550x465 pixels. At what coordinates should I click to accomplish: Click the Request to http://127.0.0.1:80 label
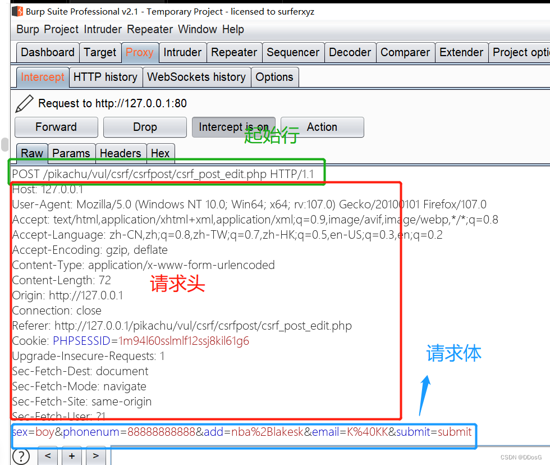pyautogui.click(x=112, y=103)
